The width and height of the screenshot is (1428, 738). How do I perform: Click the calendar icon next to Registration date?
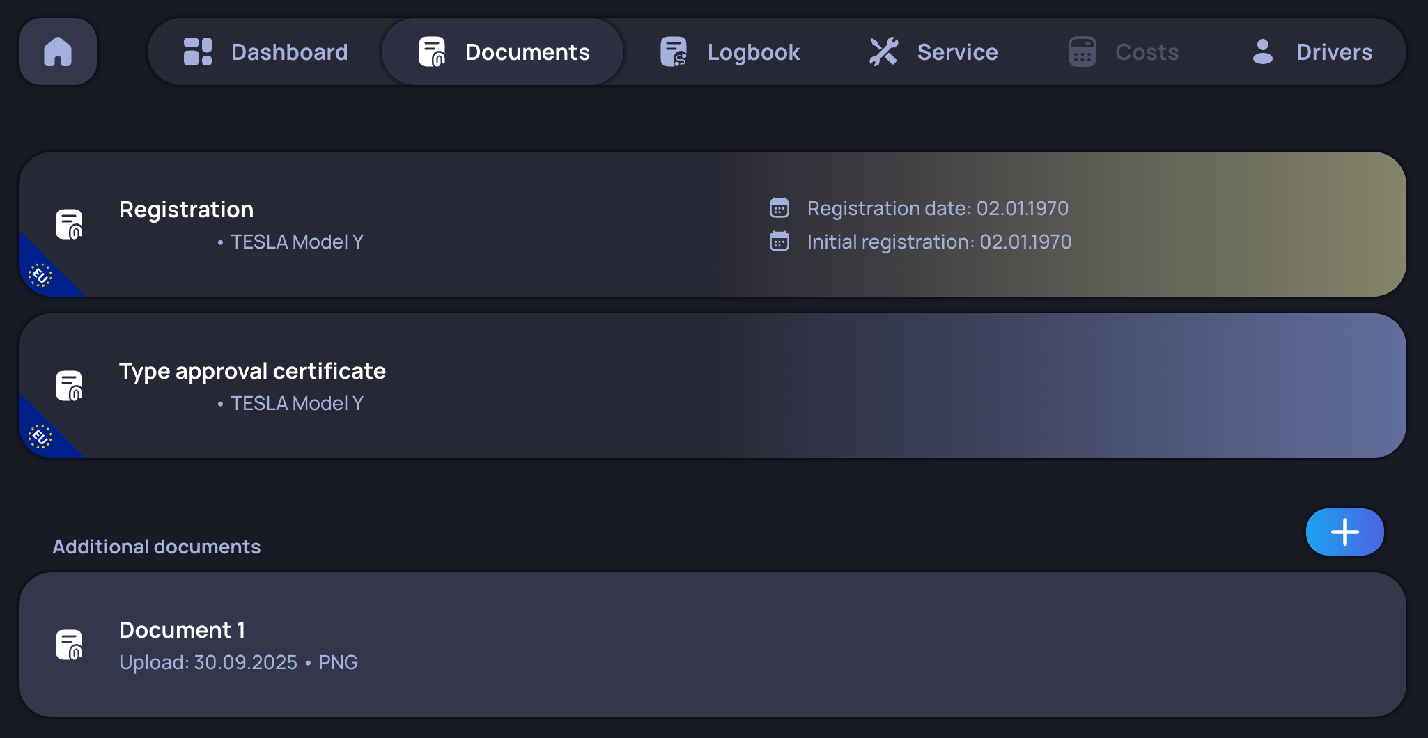pos(780,207)
